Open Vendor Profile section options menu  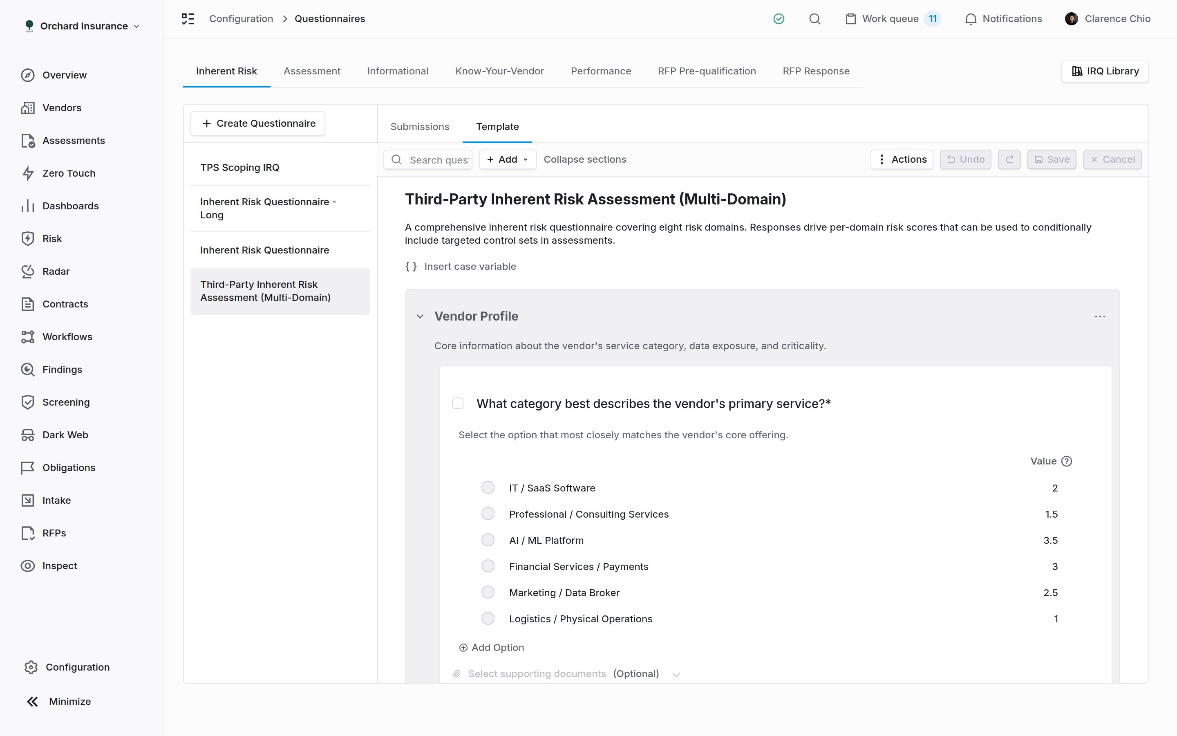pyautogui.click(x=1100, y=316)
